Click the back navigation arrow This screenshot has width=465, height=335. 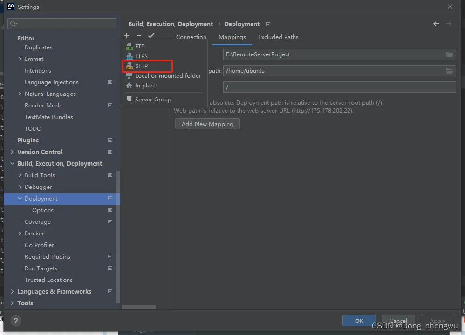tap(436, 24)
